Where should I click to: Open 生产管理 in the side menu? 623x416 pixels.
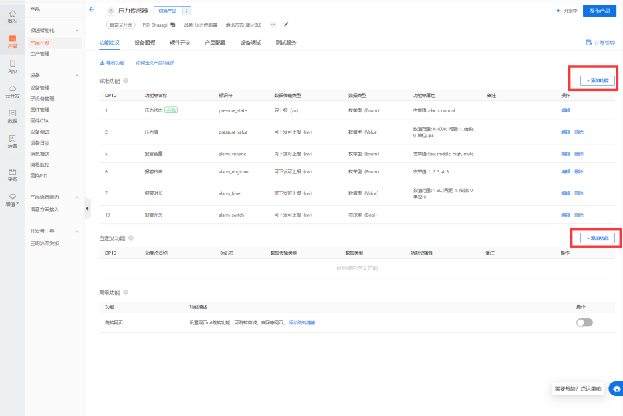click(x=40, y=54)
